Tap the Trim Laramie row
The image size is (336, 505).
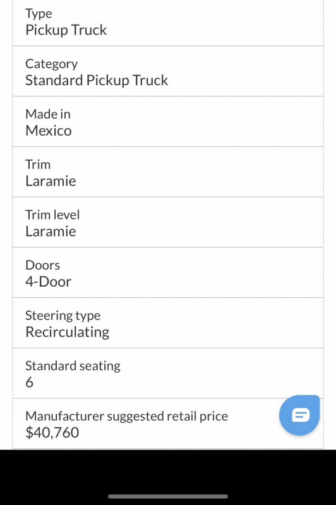[168, 172]
